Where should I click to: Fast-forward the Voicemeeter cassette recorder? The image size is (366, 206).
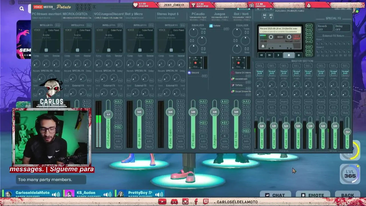269,55
